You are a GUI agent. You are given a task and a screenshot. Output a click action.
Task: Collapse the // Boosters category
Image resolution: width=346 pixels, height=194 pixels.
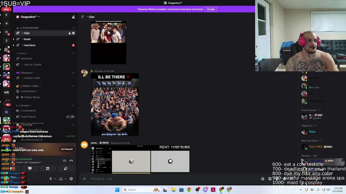(x=26, y=73)
